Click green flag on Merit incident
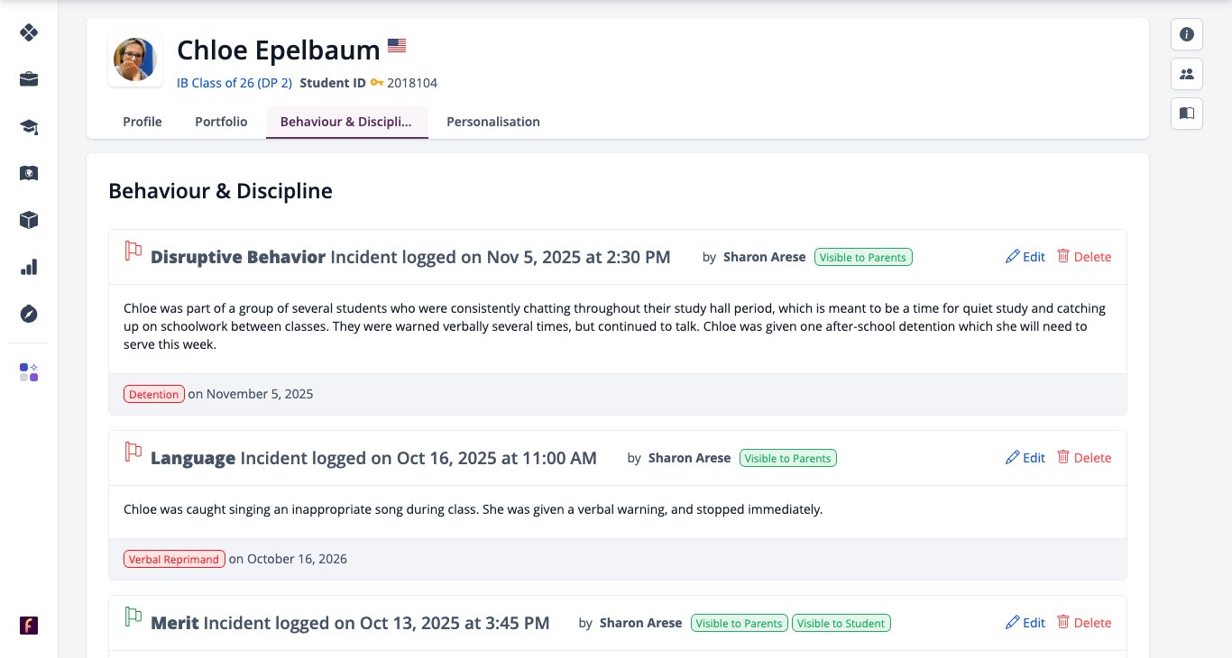This screenshot has height=658, width=1232. [x=133, y=617]
